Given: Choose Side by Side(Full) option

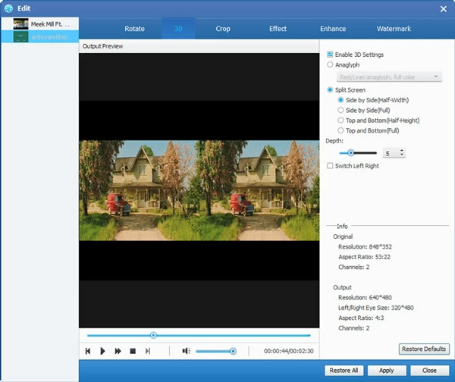Looking at the screenshot, I should 340,111.
